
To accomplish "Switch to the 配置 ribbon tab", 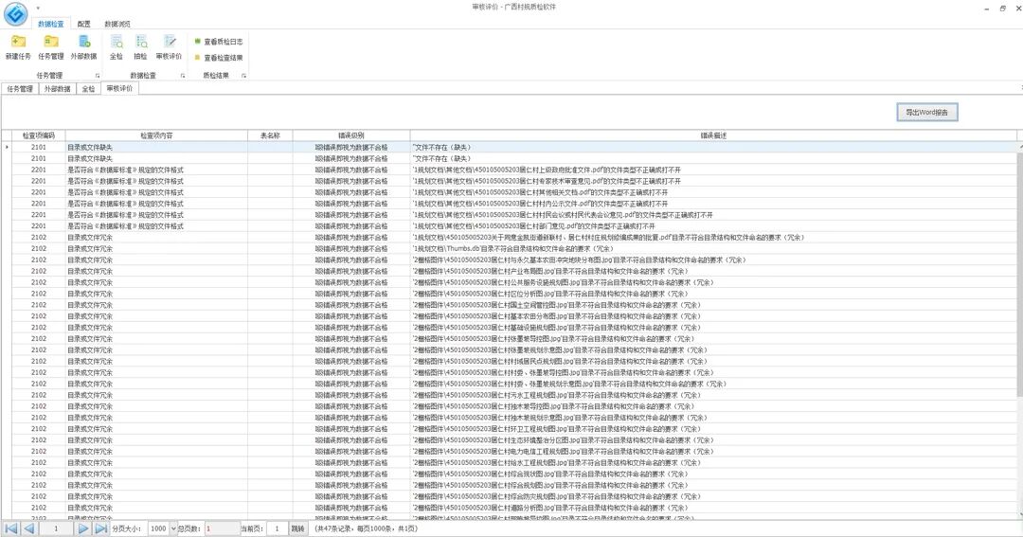I will coord(84,24).
